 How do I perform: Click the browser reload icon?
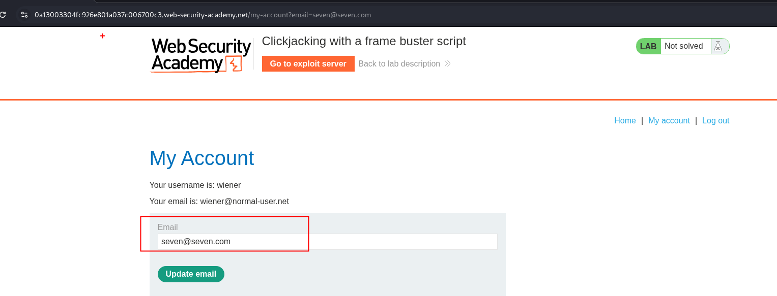pos(3,15)
